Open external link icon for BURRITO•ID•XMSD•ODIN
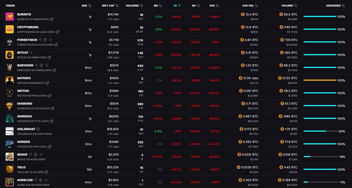Screen dimensions: 352x188 [52, 19]
